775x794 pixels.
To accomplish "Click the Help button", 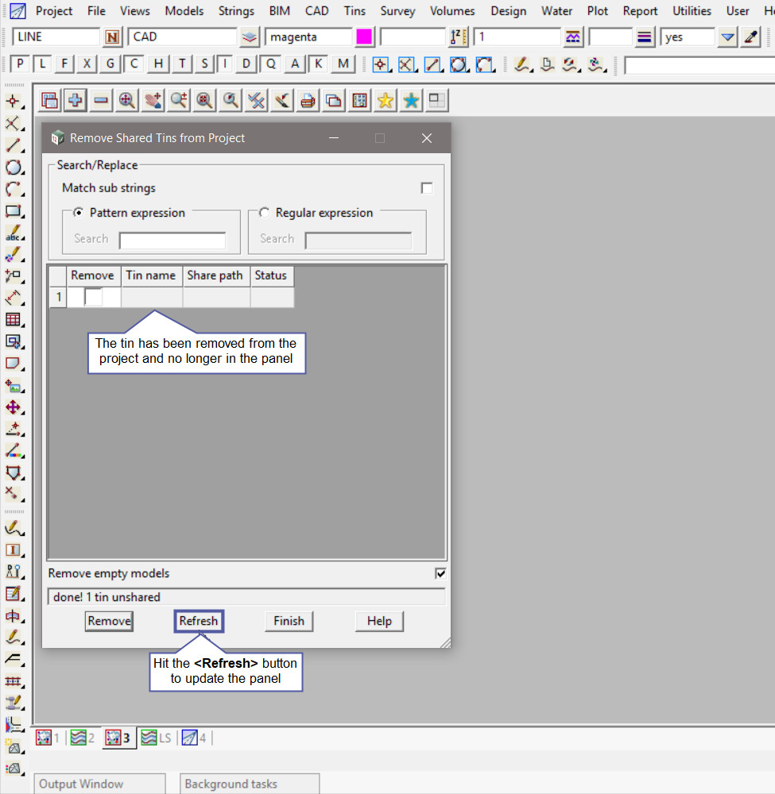I will tap(379, 621).
